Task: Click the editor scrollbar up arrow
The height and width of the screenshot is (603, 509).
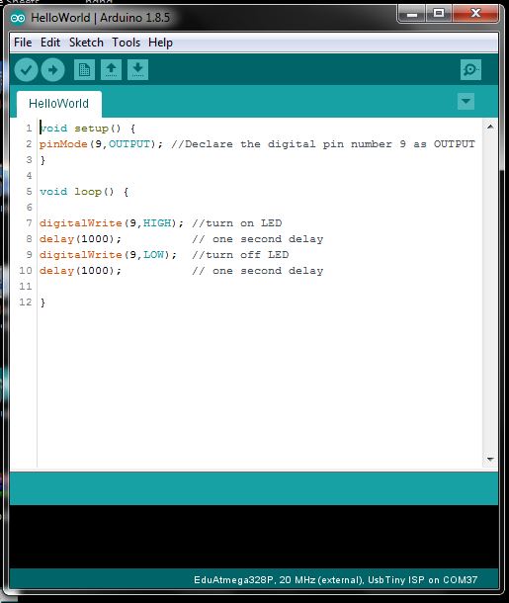Action: coord(490,127)
